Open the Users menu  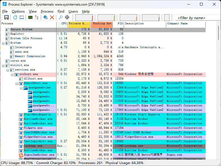(73, 11)
